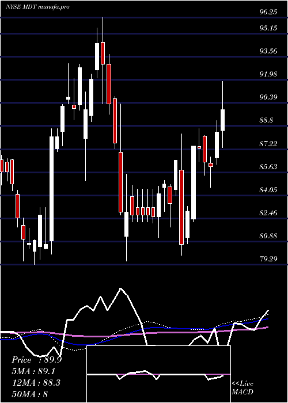Click the 12MA : 88.3 readout
The width and height of the screenshot is (288, 403).
36,383
